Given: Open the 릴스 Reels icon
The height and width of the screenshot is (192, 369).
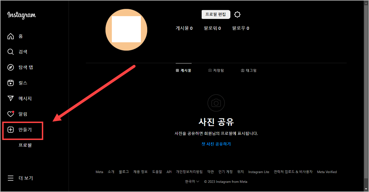Looking at the screenshot, I should coord(10,83).
